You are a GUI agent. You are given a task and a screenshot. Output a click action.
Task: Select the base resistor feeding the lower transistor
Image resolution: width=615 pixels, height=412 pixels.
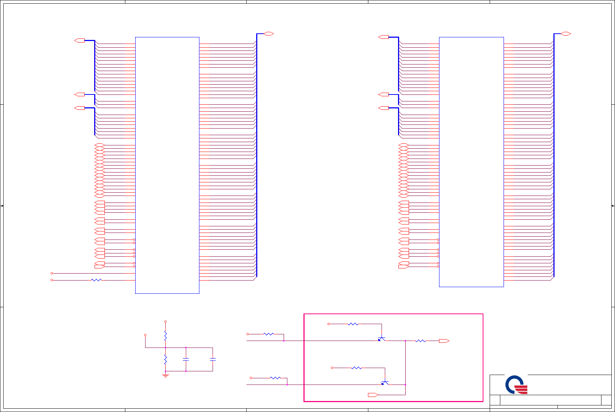tap(356, 368)
